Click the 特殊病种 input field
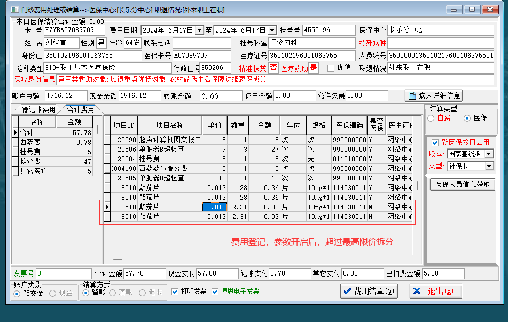The height and width of the screenshot is (322, 508). pyautogui.click(x=441, y=43)
